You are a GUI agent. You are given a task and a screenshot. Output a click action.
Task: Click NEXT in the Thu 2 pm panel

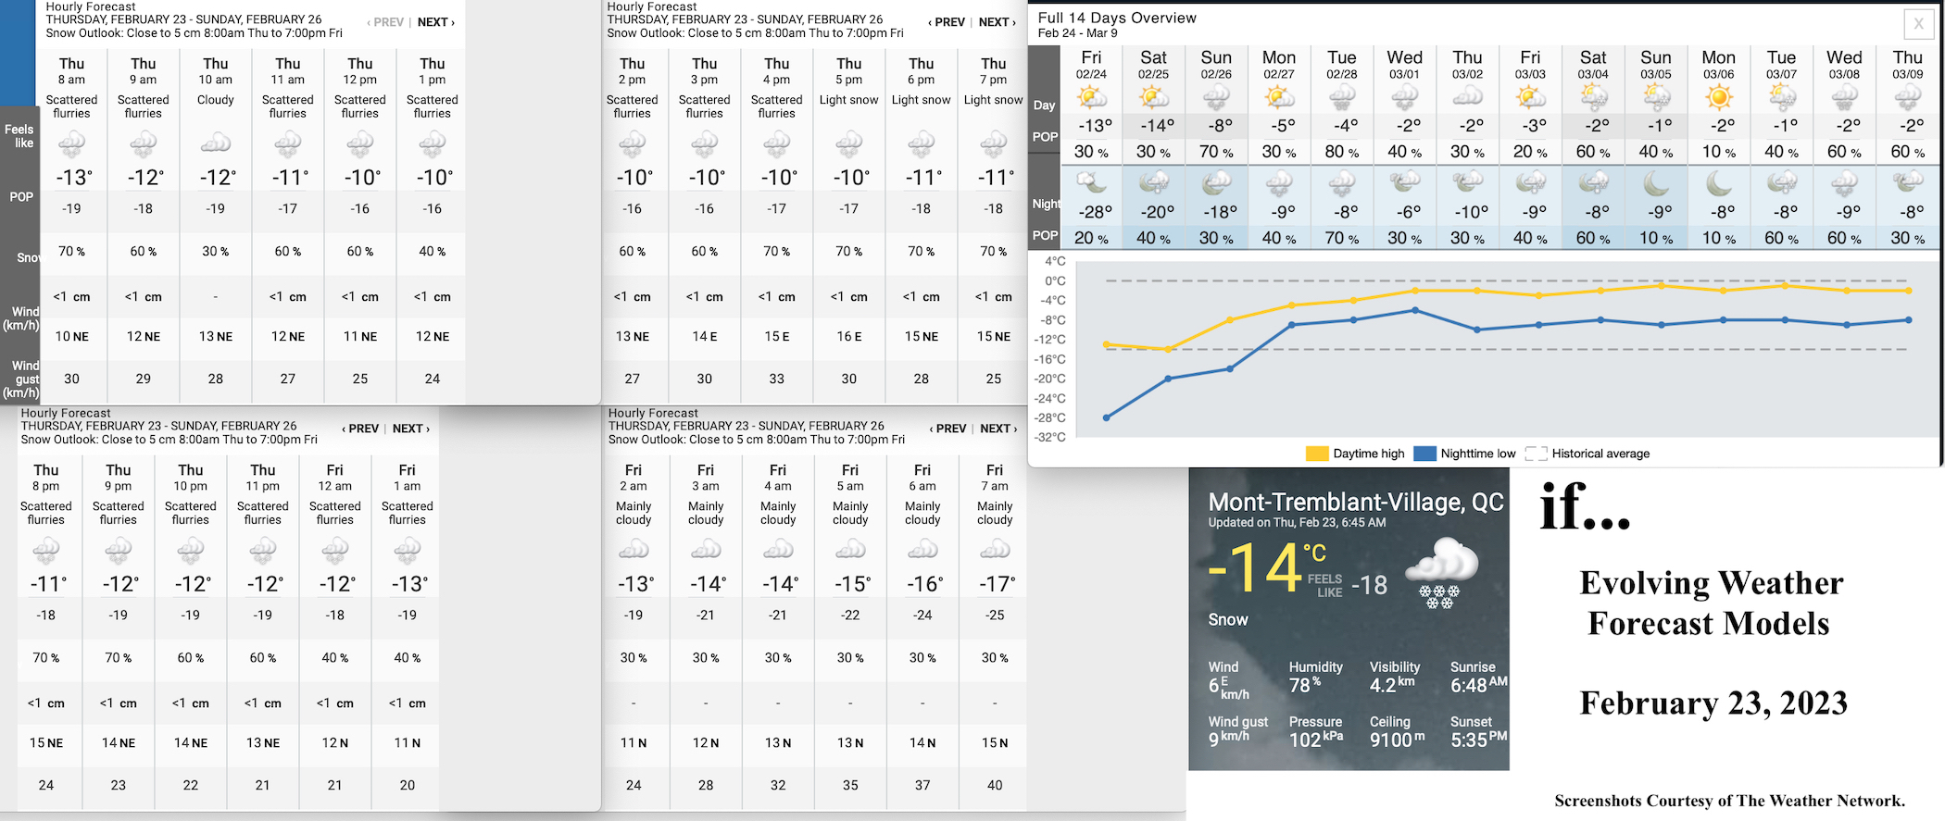coord(997,22)
